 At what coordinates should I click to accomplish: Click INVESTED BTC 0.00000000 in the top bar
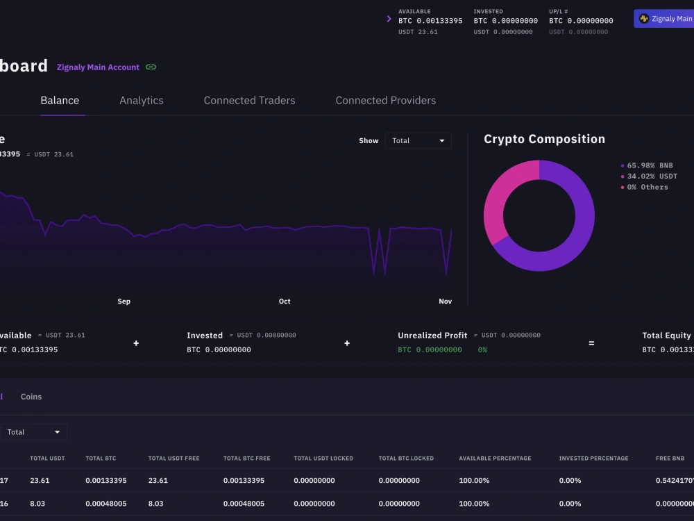[506, 20]
